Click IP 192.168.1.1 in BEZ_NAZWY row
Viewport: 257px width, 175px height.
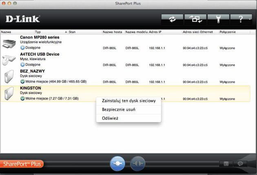[157, 82]
